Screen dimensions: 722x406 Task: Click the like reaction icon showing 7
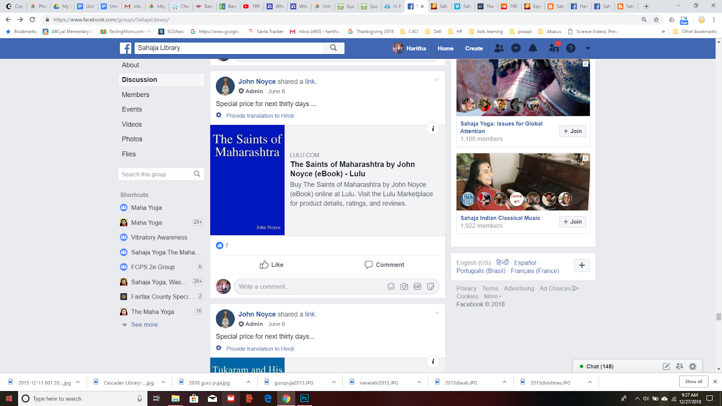[x=220, y=245]
